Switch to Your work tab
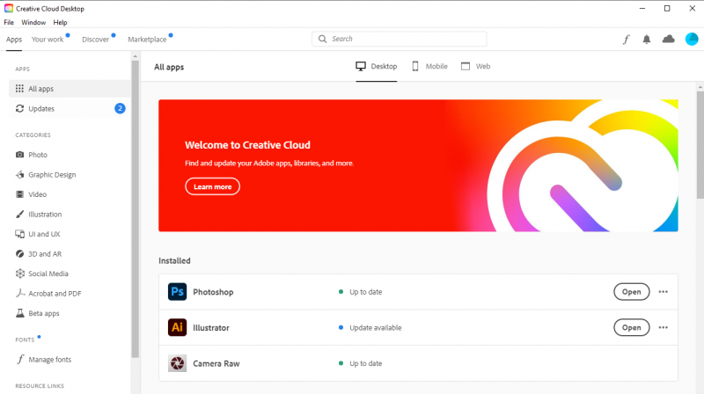The width and height of the screenshot is (704, 394). pos(48,40)
